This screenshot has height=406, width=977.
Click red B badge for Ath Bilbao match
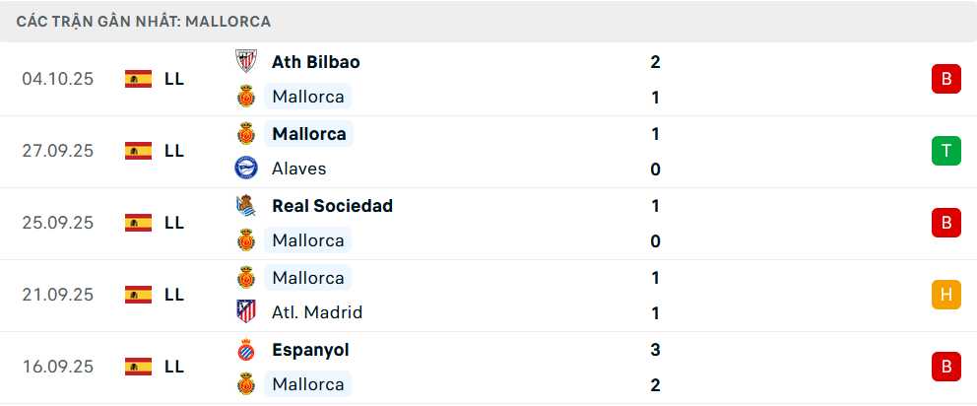(x=945, y=79)
